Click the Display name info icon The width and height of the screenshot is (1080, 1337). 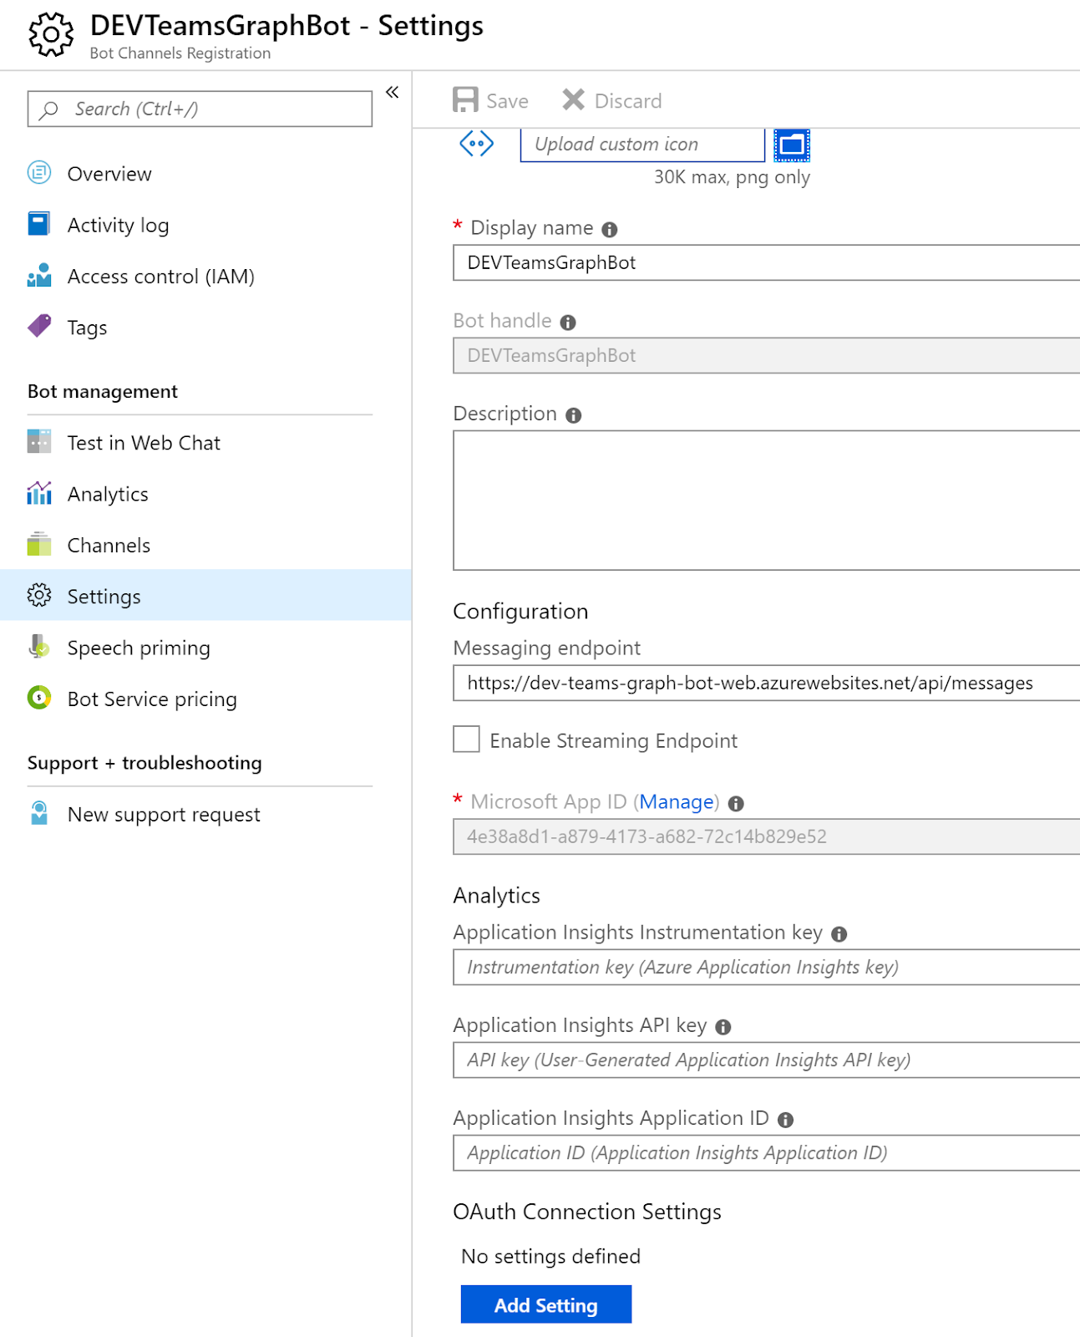tap(610, 230)
